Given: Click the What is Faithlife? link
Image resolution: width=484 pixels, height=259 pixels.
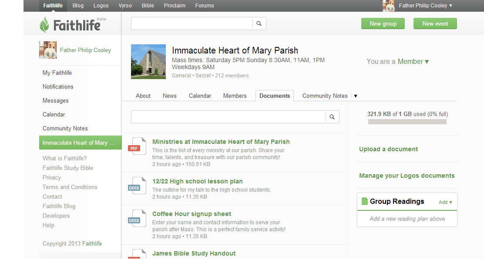Looking at the screenshot, I should point(64,159).
